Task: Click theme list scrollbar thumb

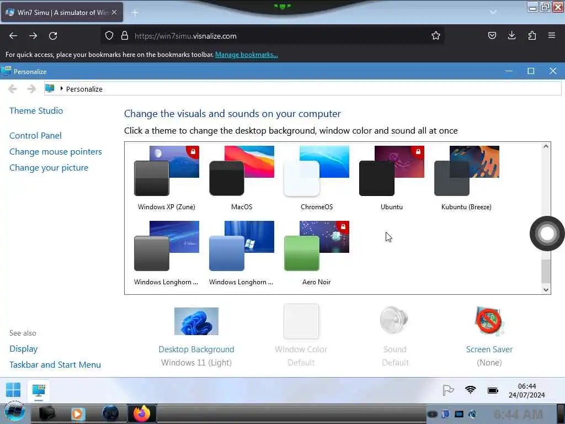Action: 546,271
